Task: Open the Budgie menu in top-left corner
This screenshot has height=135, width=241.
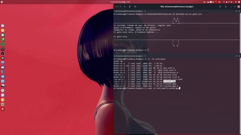Action: pos(2,2)
